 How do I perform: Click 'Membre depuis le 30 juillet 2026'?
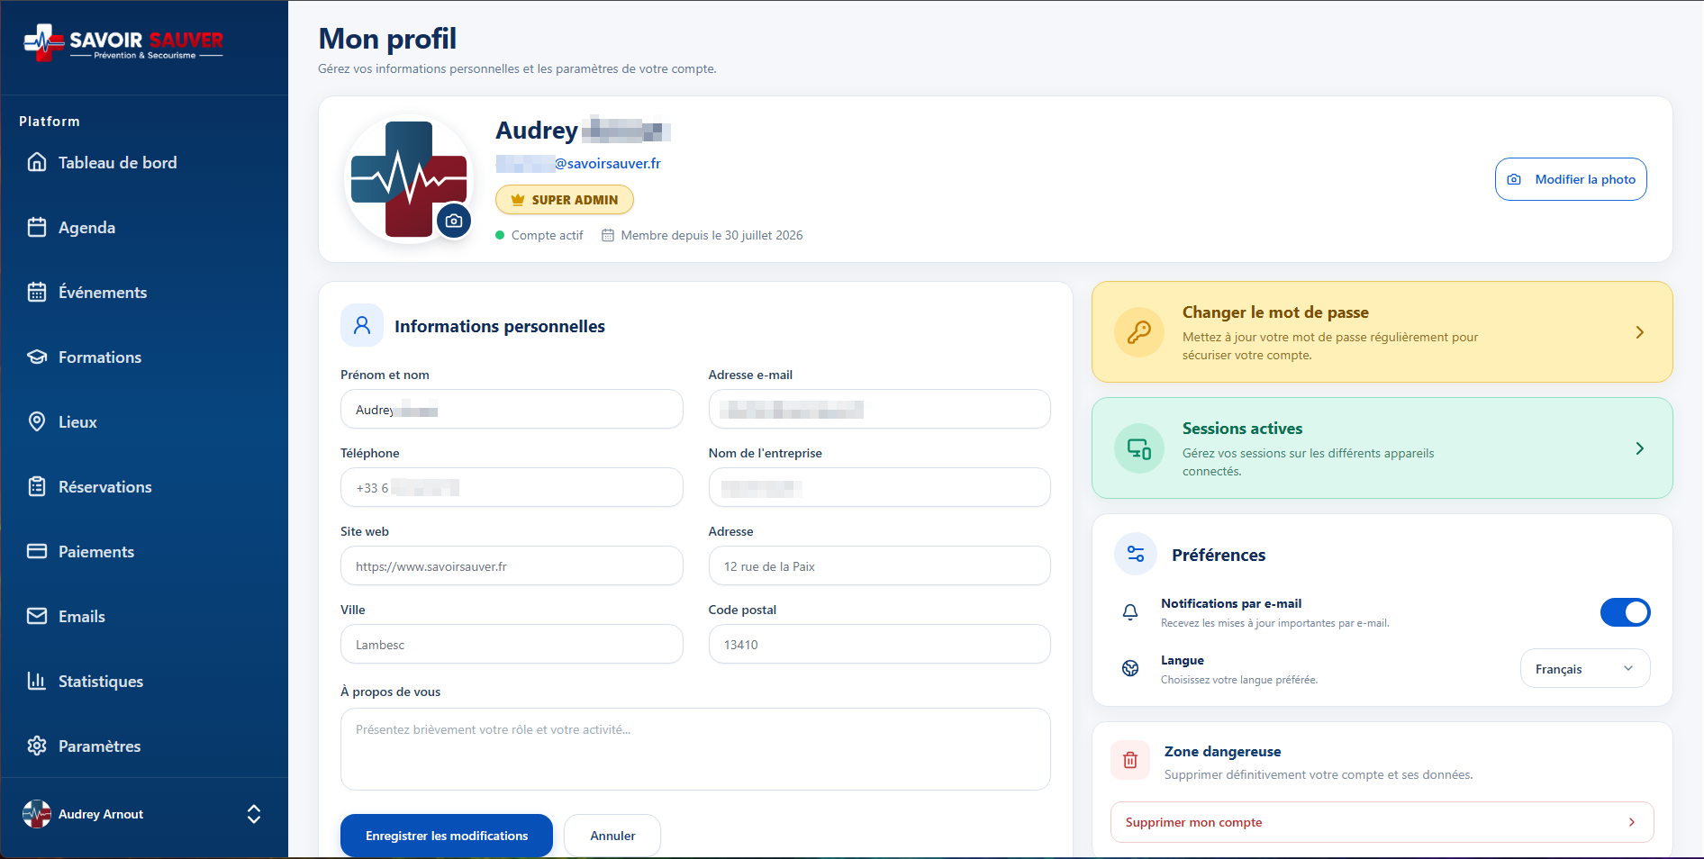point(712,235)
